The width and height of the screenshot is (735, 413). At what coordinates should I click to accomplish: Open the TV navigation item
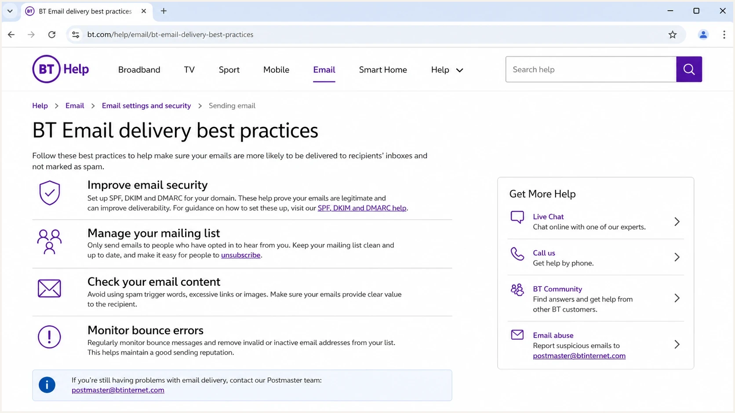189,70
